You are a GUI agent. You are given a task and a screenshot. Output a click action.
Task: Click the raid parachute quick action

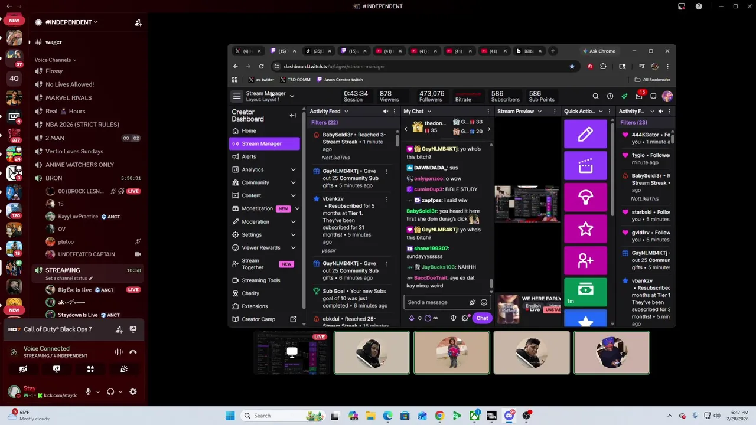(585, 197)
